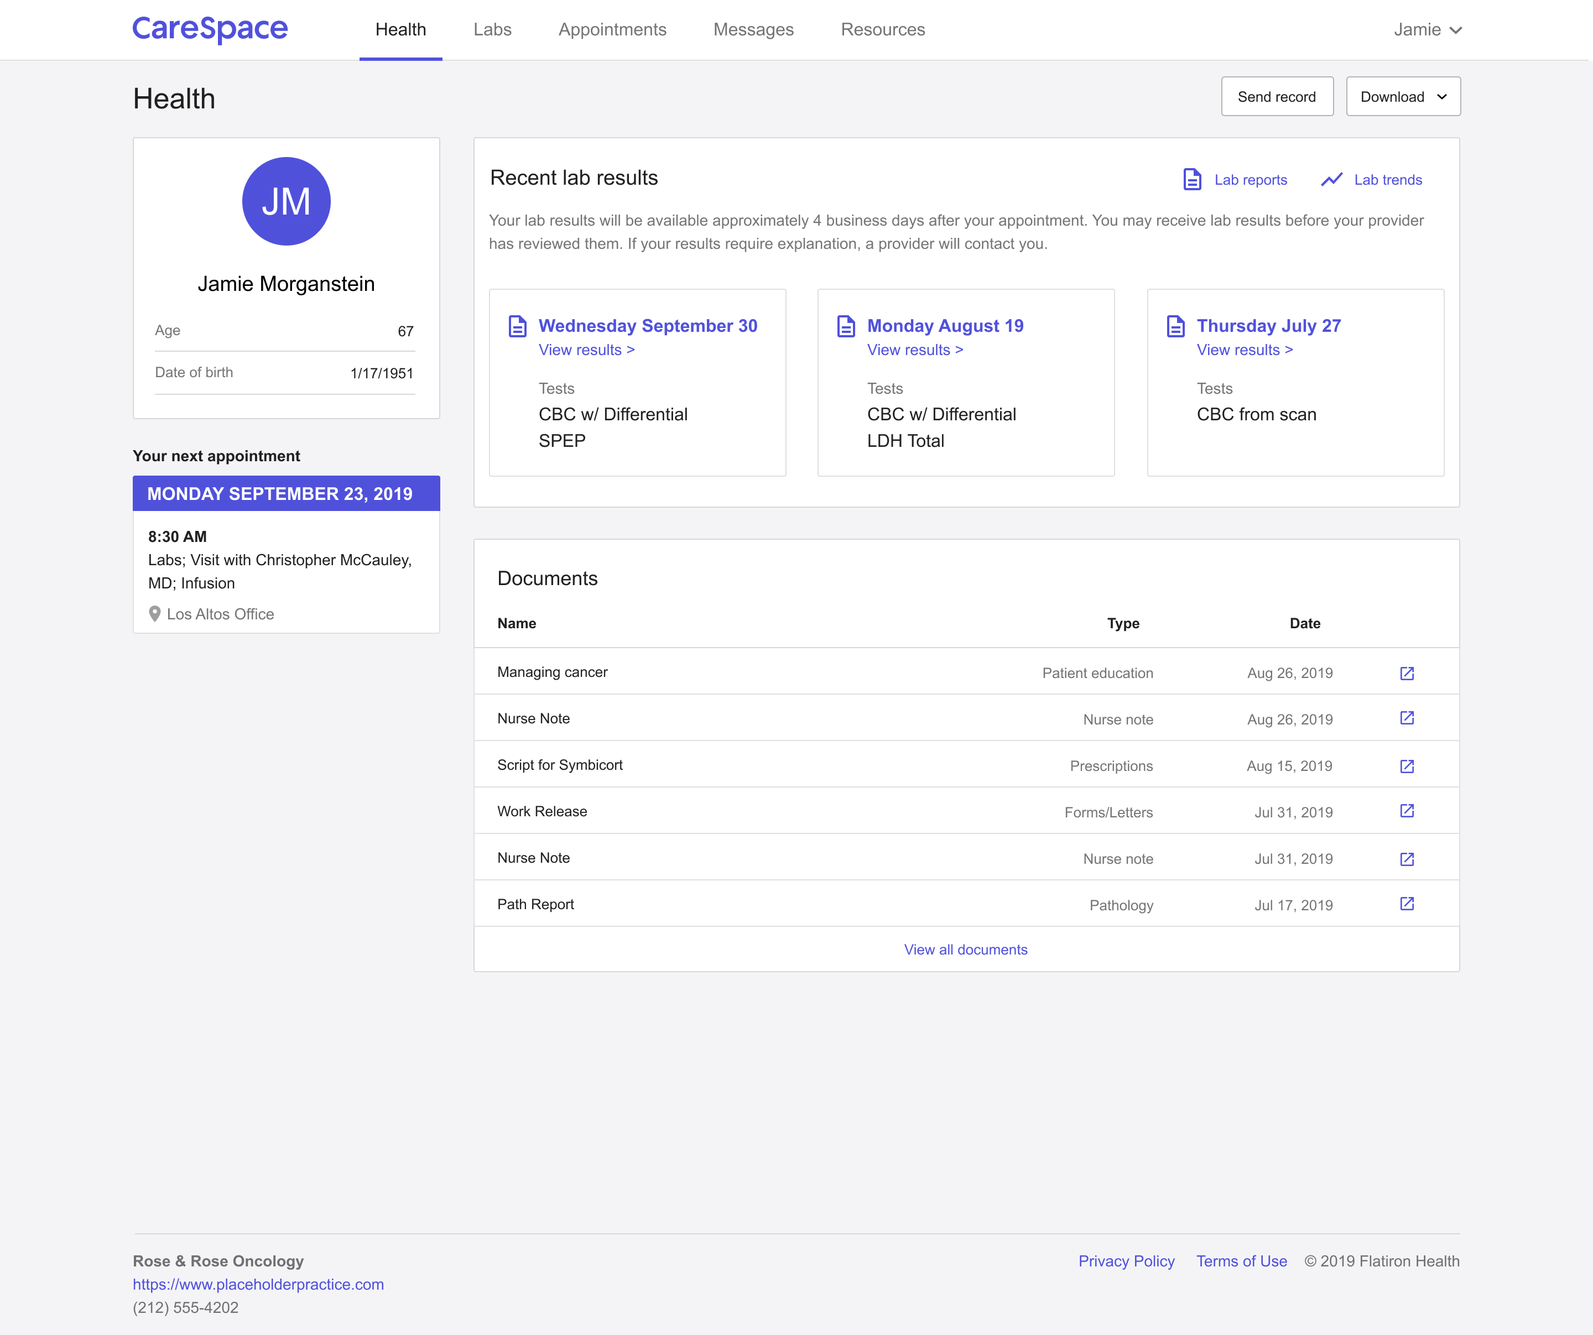
Task: Click the Prescriptions type cell
Action: 1111,765
